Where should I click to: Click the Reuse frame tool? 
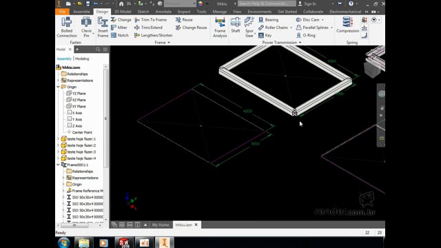tap(184, 20)
